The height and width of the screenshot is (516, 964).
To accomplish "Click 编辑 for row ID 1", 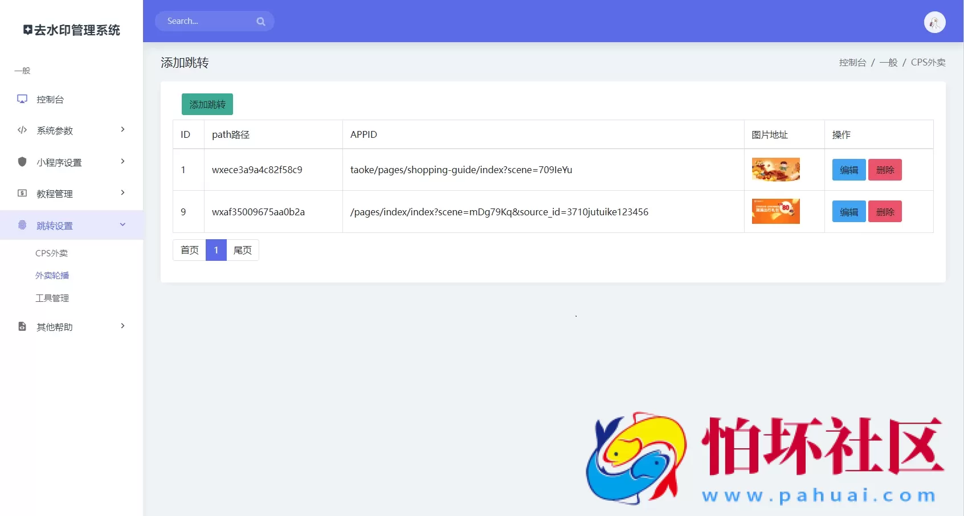I will click(x=848, y=170).
